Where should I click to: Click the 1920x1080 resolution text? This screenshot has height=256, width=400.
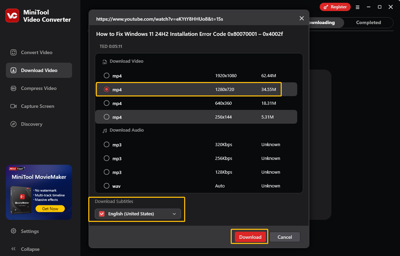(x=226, y=76)
